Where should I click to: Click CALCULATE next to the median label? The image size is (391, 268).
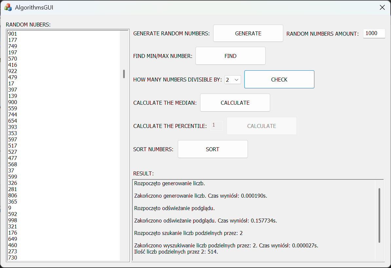click(x=235, y=103)
